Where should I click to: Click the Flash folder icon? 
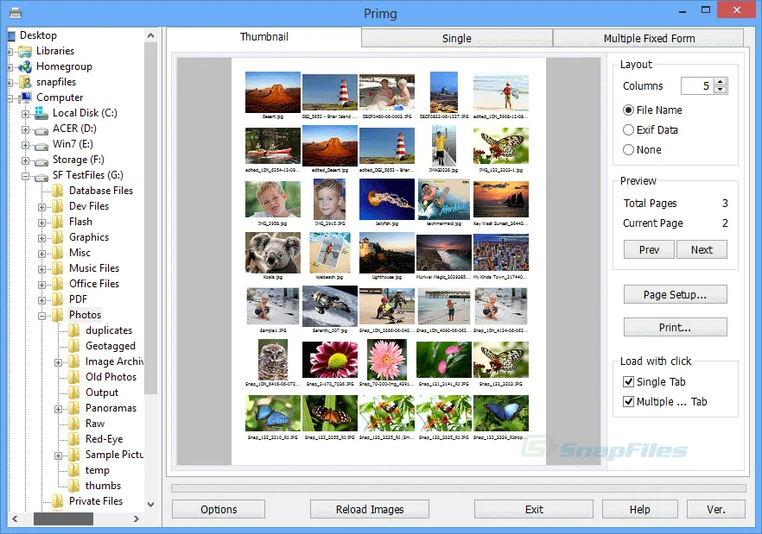[58, 222]
